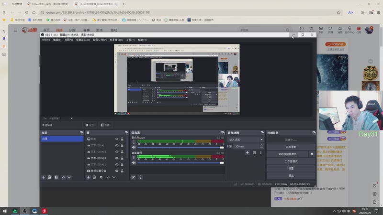Click the 开始录制 button

tap(291, 147)
